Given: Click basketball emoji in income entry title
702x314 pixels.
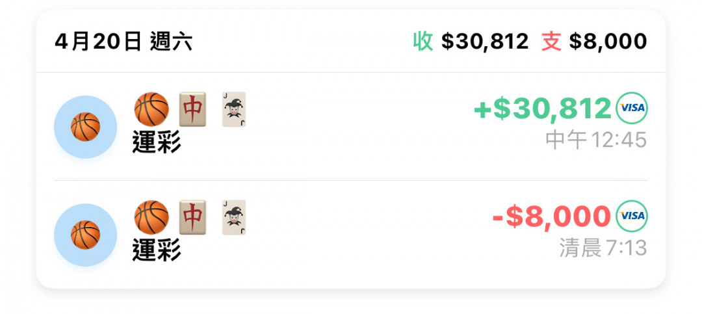Looking at the screenshot, I should [x=151, y=109].
